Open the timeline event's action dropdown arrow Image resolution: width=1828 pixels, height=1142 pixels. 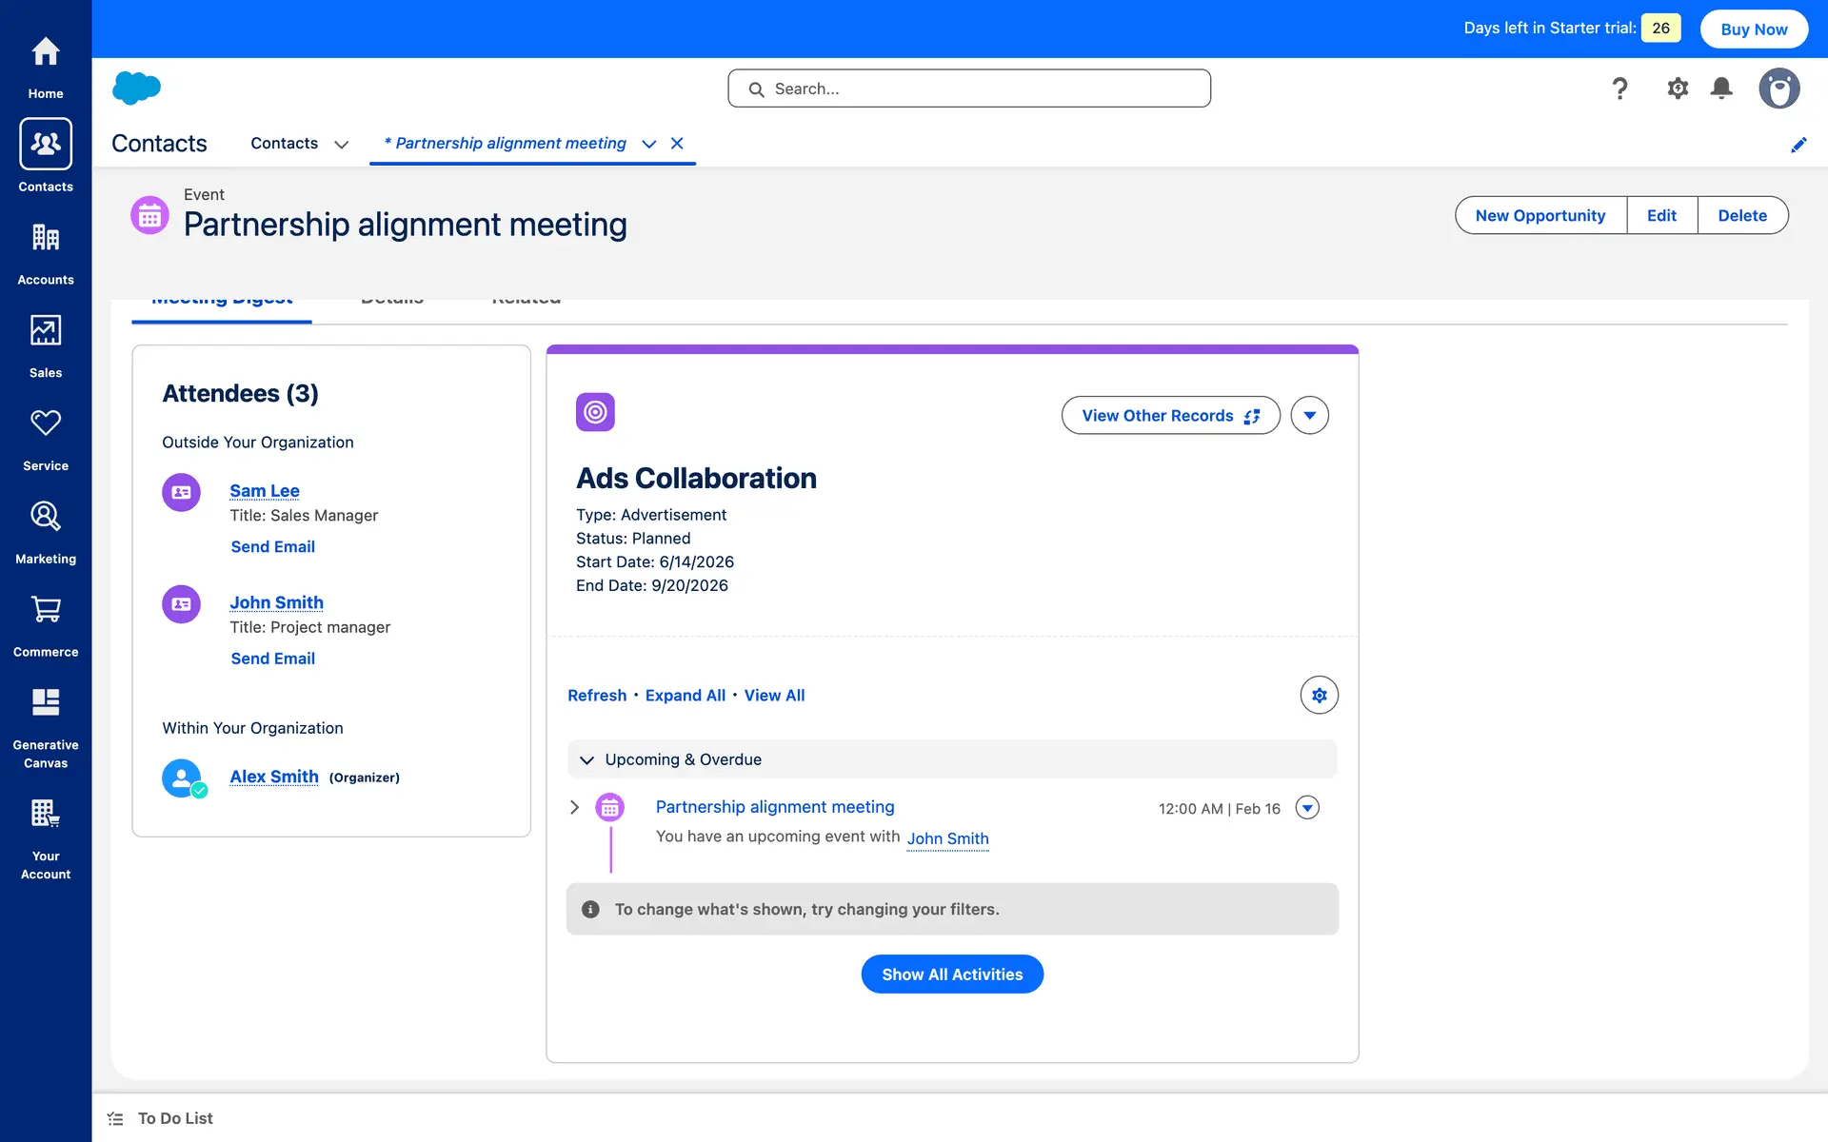click(1307, 808)
